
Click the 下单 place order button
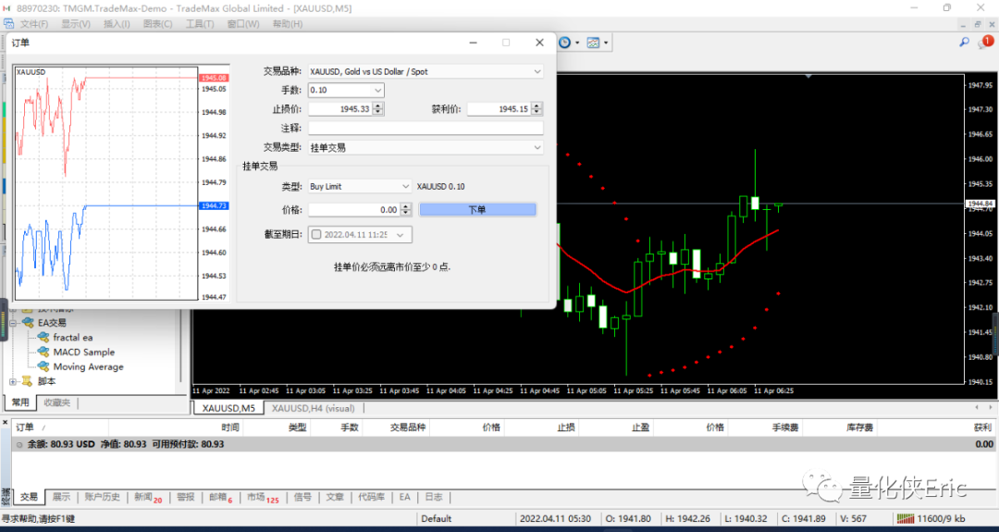tap(477, 210)
